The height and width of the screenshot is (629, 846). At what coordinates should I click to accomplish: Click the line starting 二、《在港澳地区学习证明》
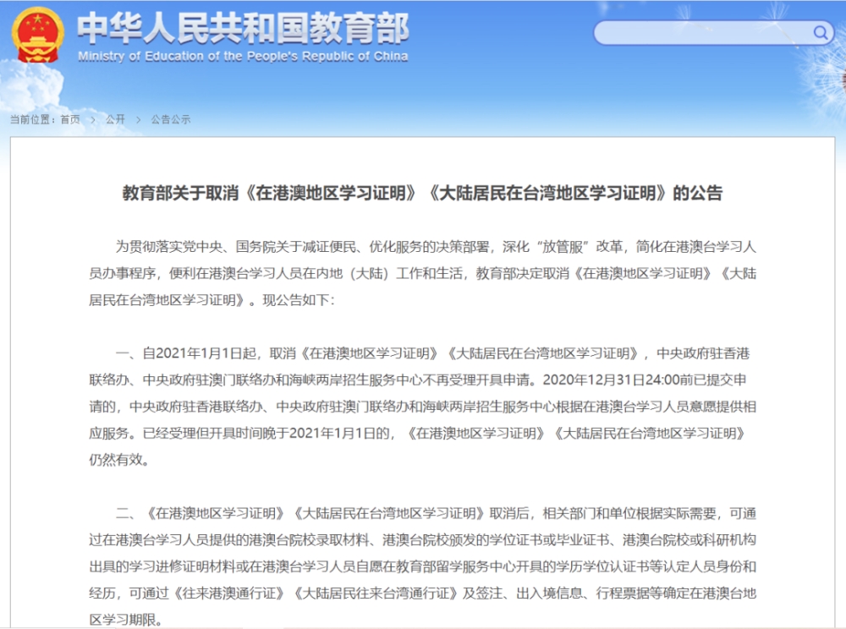click(x=436, y=513)
